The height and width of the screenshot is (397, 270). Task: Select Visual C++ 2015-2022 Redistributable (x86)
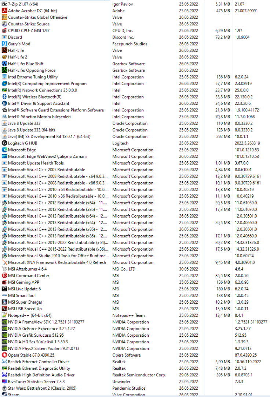(x=58, y=249)
